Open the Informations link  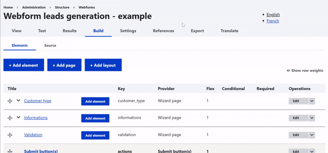click(x=36, y=118)
